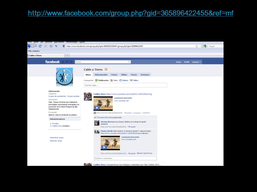Viewport: 257px width, 192px height.
Task: Click the facebook logo
Action: pyautogui.click(x=52, y=62)
